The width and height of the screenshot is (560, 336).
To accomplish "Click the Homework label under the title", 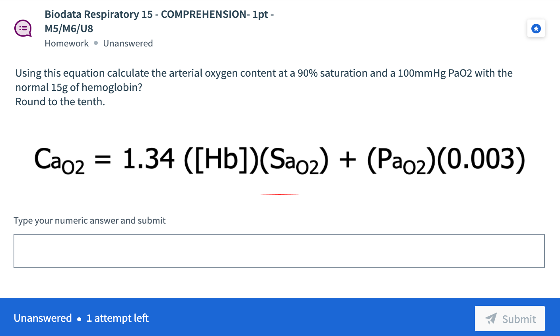I will [x=66, y=43].
